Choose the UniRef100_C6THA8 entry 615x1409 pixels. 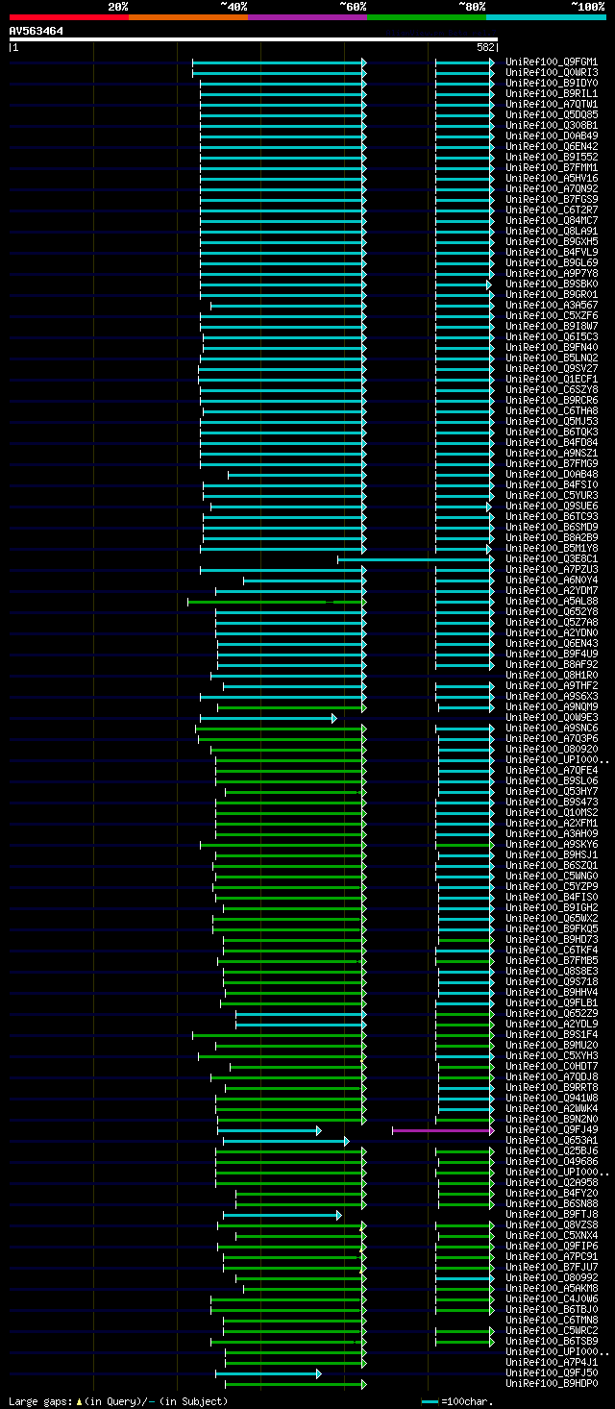click(552, 411)
